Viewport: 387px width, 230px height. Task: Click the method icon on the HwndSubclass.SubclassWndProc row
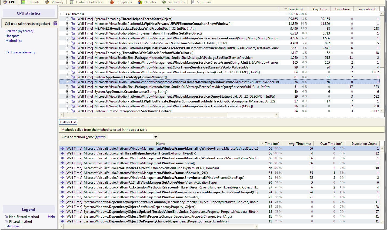click(73, 29)
